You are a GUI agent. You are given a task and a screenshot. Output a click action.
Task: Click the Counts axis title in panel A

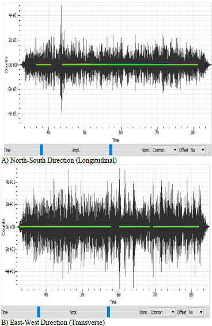[x=6, y=65]
